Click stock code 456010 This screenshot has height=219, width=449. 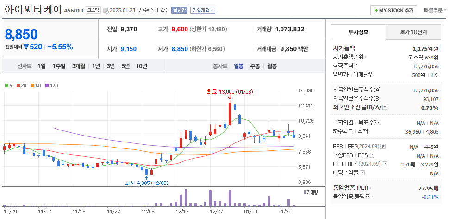pos(74,11)
